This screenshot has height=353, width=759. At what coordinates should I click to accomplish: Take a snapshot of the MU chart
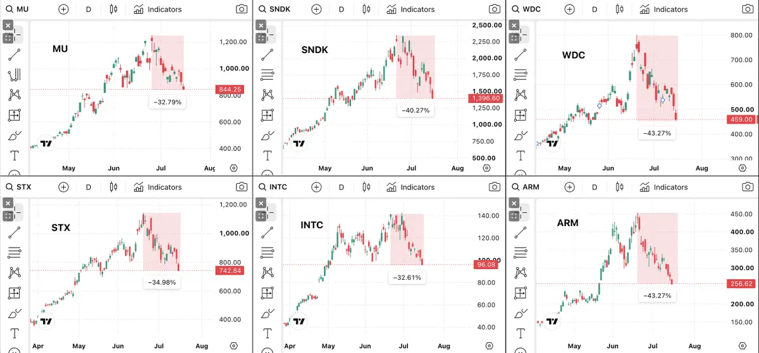click(241, 9)
